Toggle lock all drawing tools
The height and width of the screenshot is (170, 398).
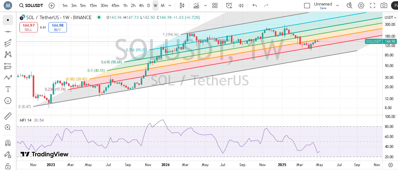click(8, 166)
